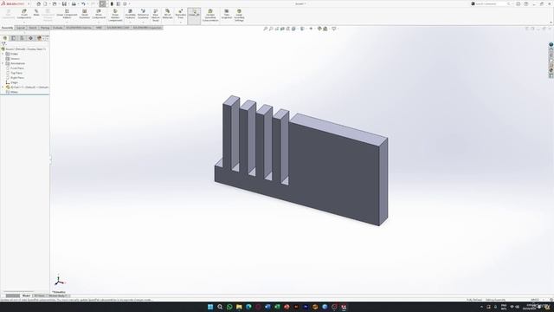This screenshot has width=554, height=312.
Task: Switch to the Assembly ribbon tab
Action: [7, 28]
